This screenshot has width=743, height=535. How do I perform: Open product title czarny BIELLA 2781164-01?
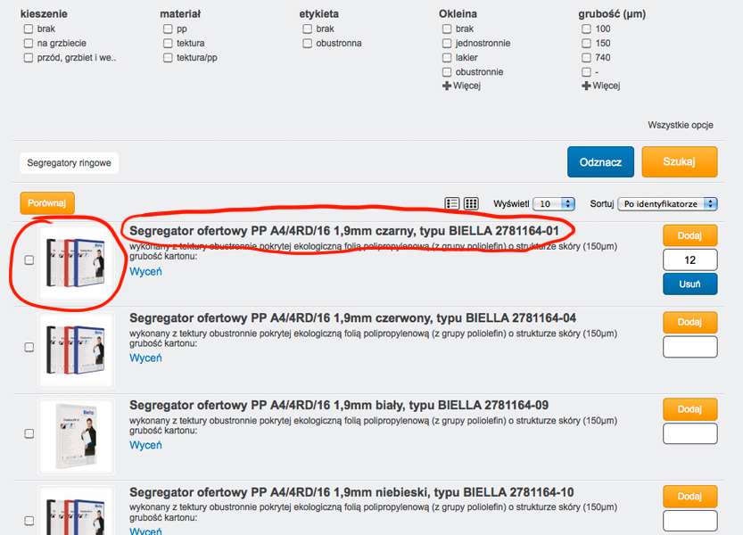point(344,231)
